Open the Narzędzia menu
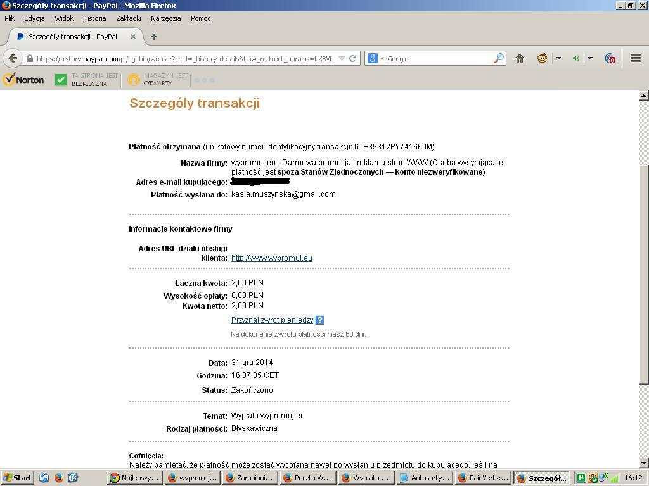 click(x=165, y=18)
